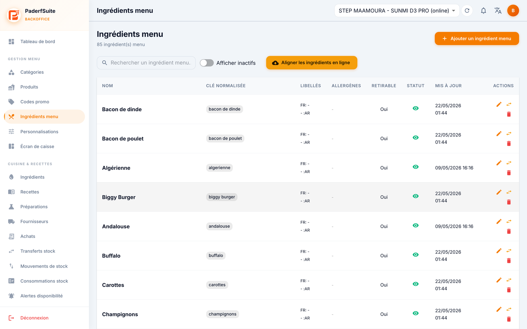Open Tableau de bord in the sidebar
Screen dimensions: 527x329
44,41
